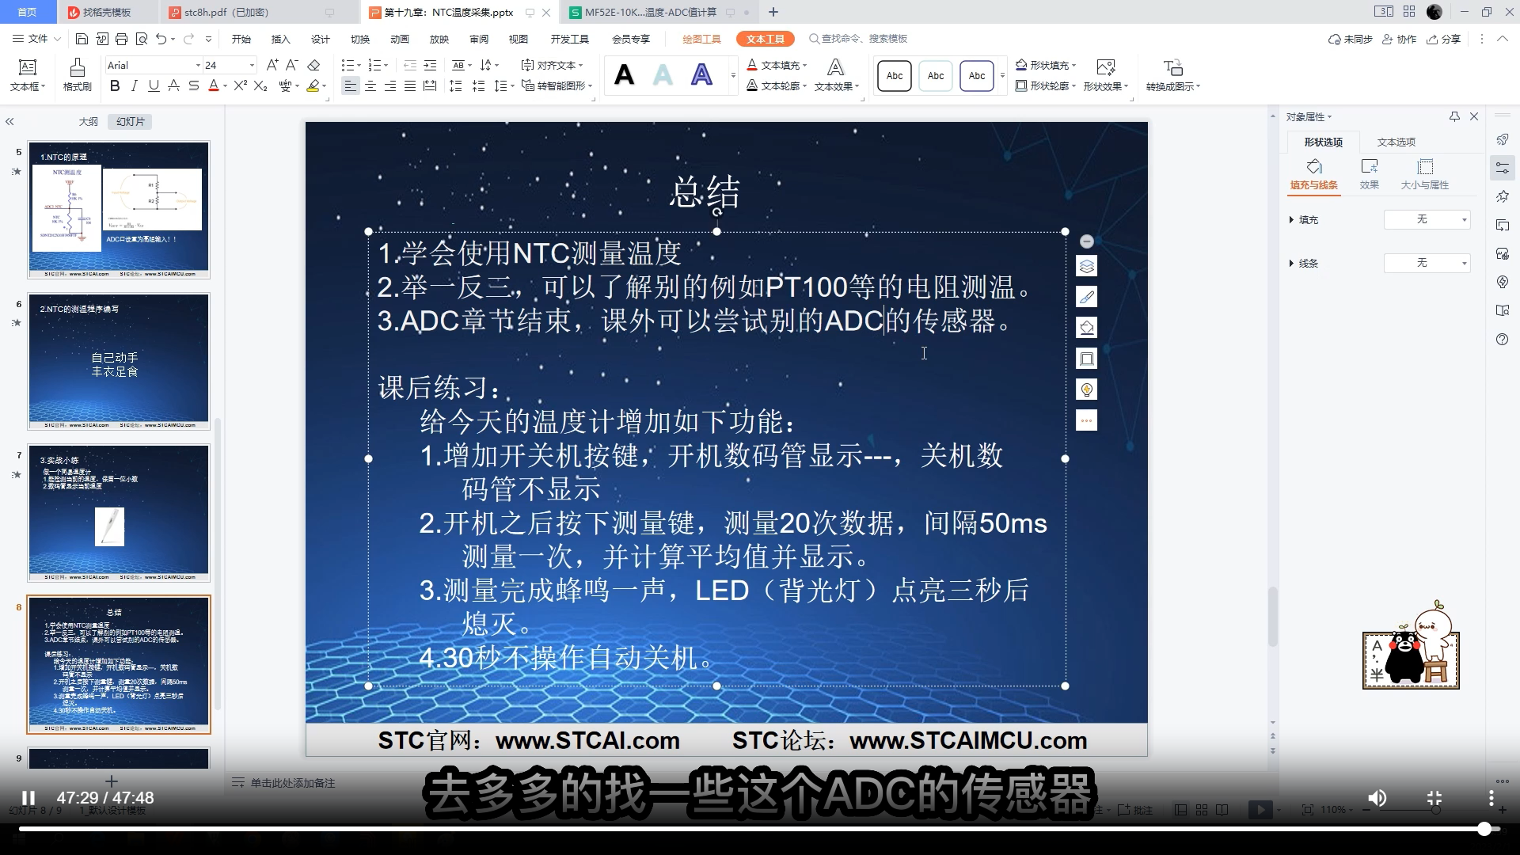Switch to Text Options (文本选项) tab
Image resolution: width=1520 pixels, height=855 pixels.
click(x=1396, y=142)
